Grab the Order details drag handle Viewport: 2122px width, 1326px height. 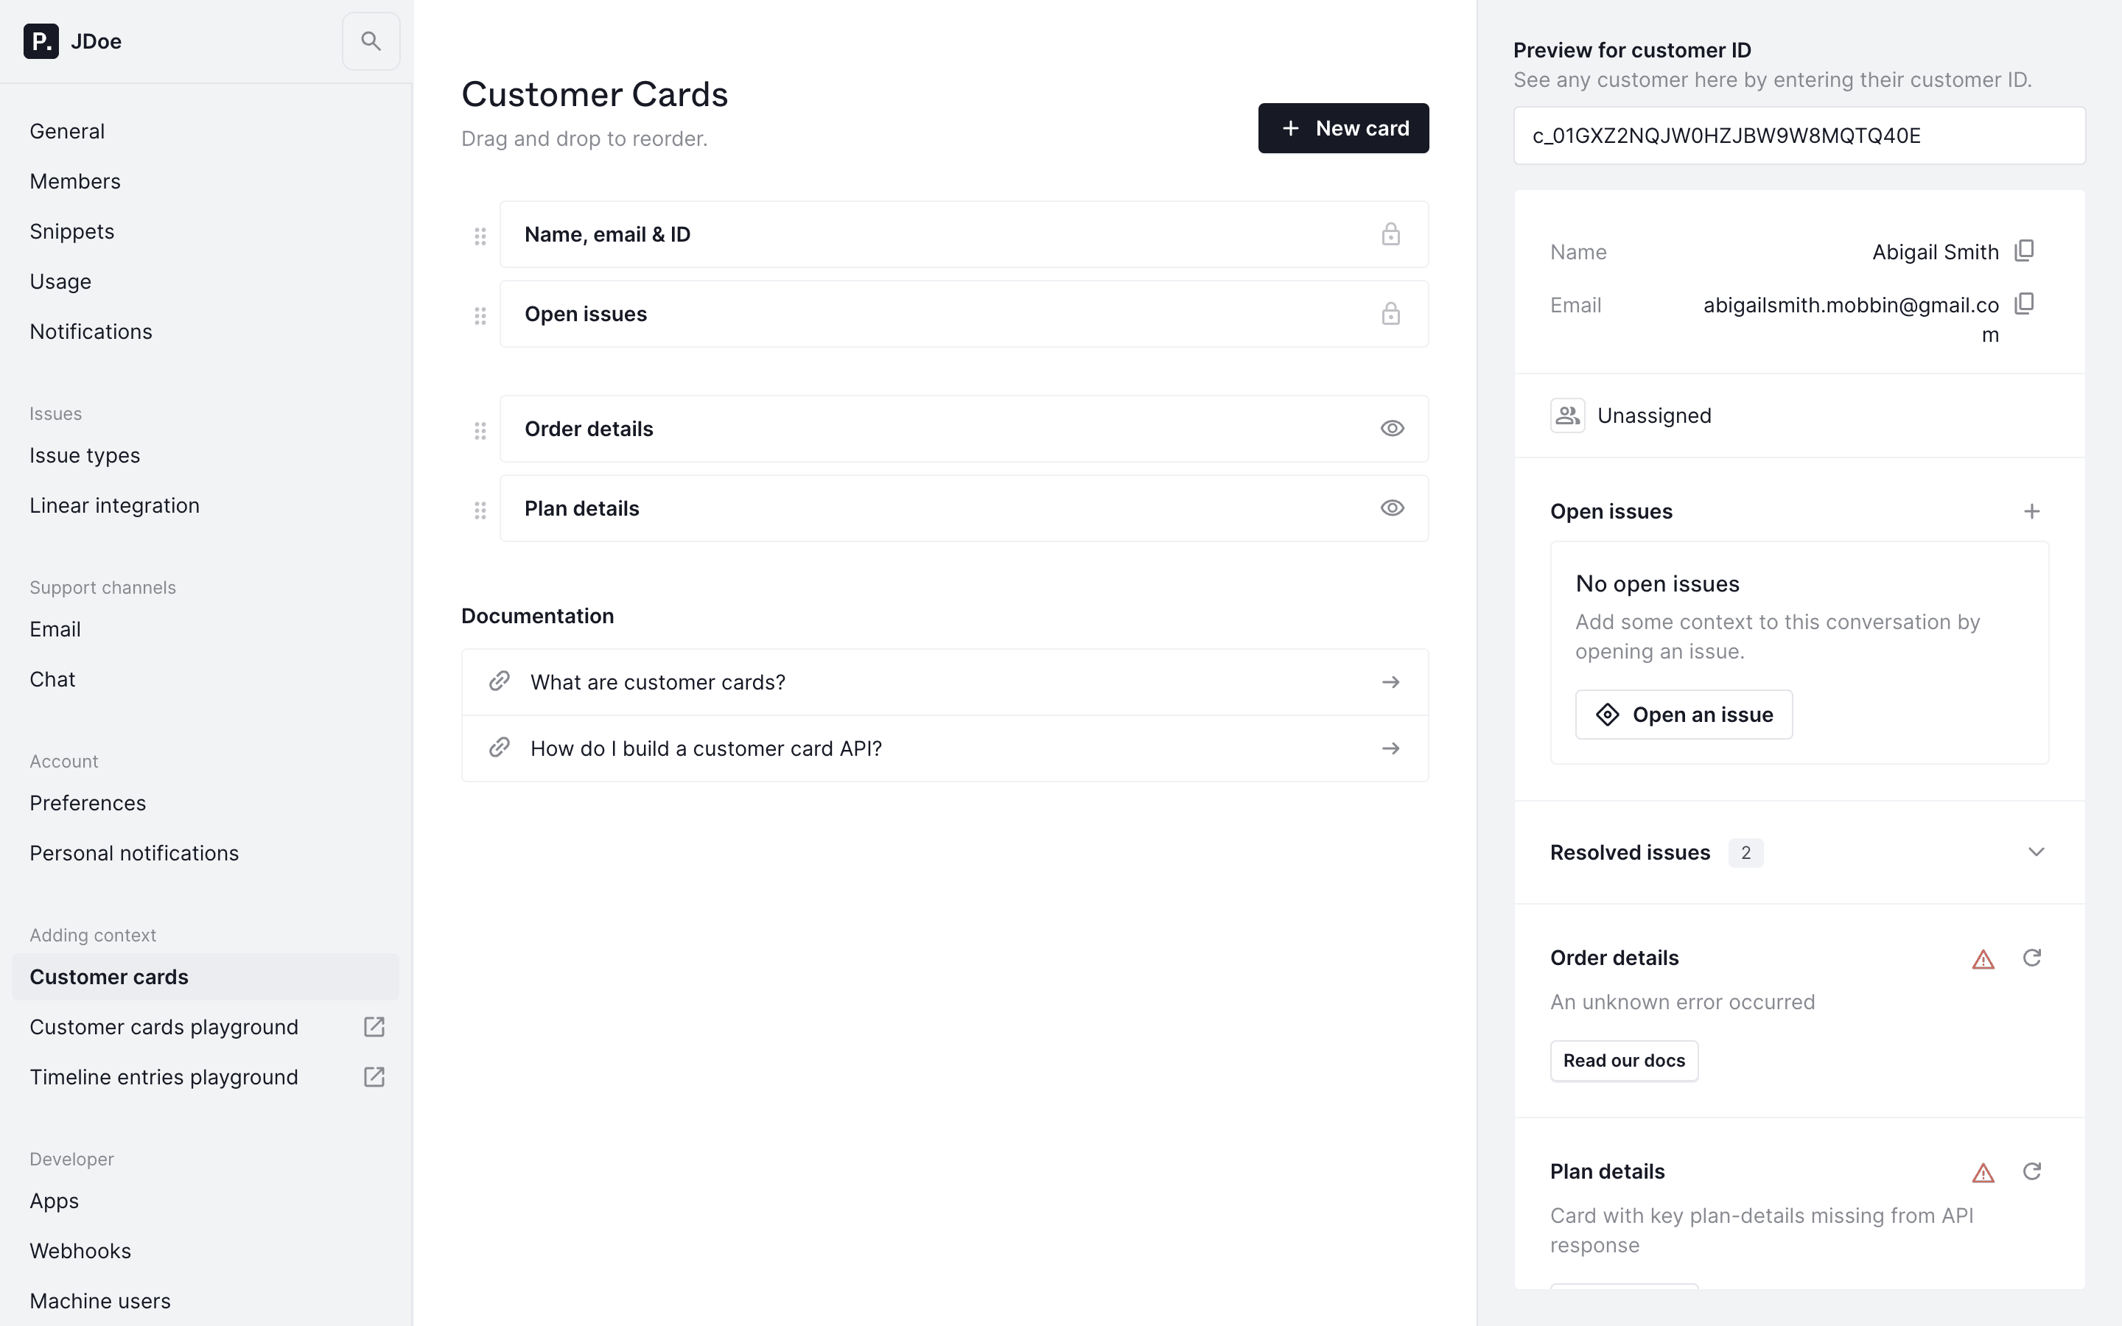pyautogui.click(x=480, y=429)
